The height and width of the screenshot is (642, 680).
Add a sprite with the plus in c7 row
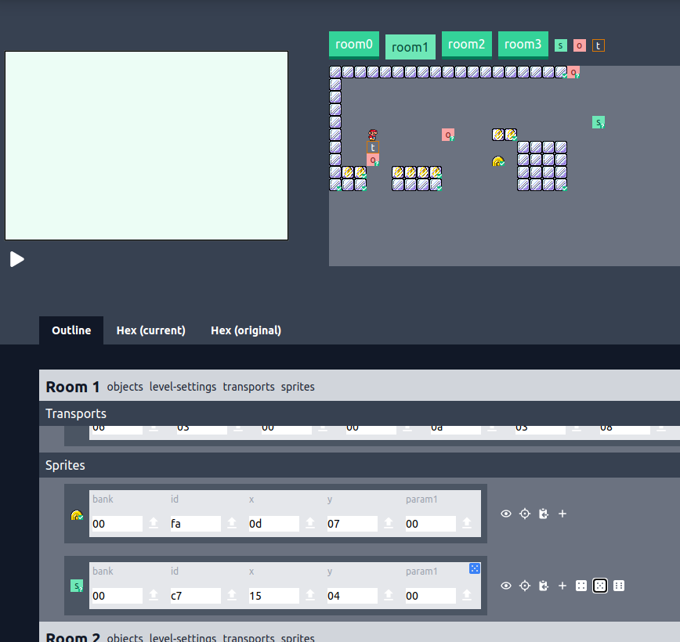562,586
